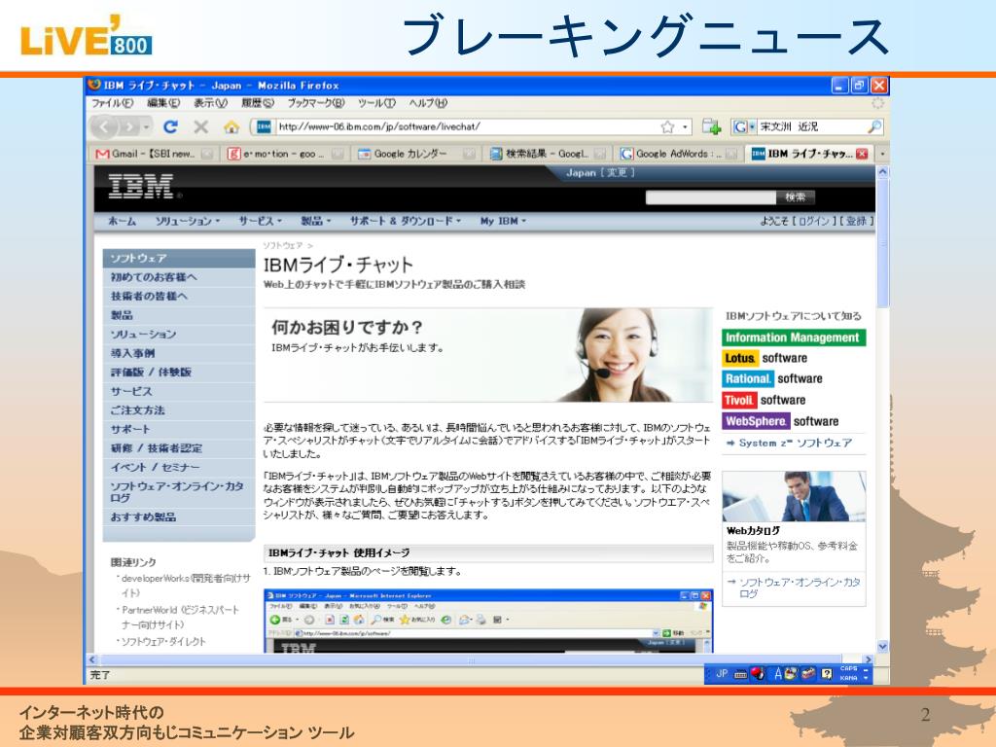Click the bookmark star in address bar
This screenshot has height=747, width=996.
pos(667,127)
